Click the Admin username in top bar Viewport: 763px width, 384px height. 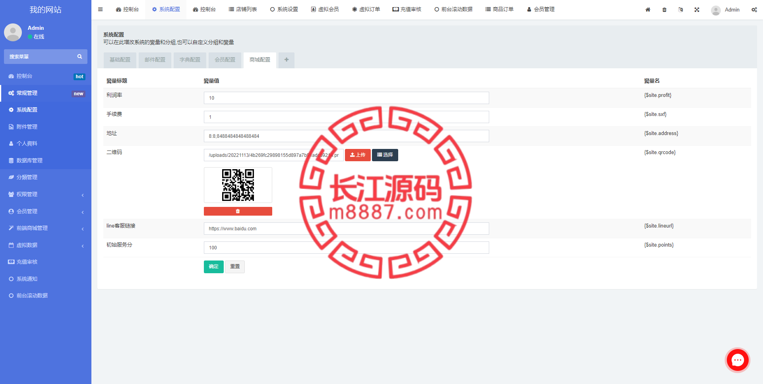(732, 10)
